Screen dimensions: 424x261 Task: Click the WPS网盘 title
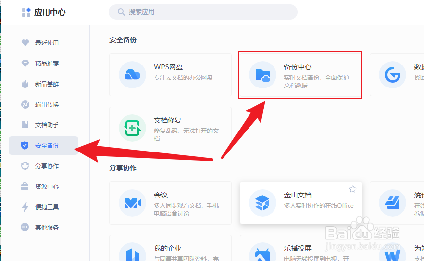pos(168,67)
